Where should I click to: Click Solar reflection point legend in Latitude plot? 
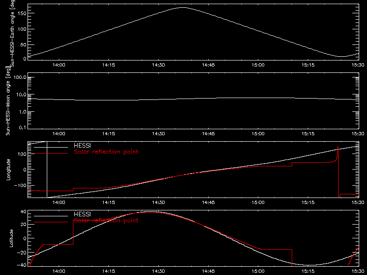(106, 220)
